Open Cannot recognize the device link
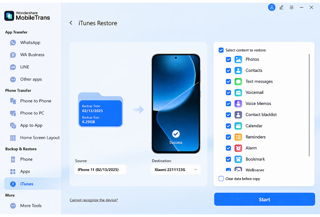The width and height of the screenshot is (320, 217). click(x=94, y=200)
